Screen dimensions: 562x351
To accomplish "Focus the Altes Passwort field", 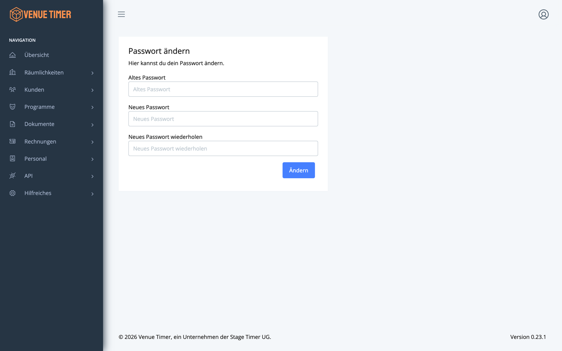I will coord(223,89).
